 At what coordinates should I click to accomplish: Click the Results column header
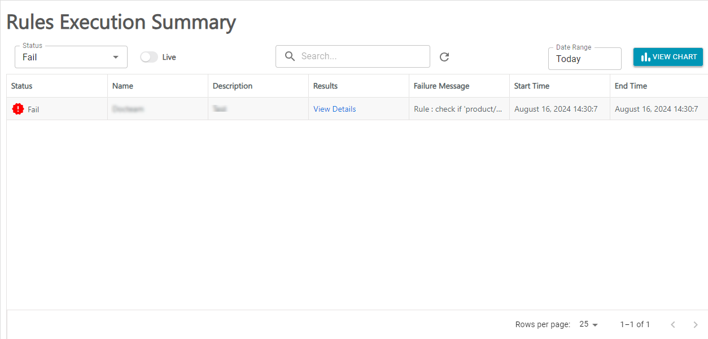(325, 86)
